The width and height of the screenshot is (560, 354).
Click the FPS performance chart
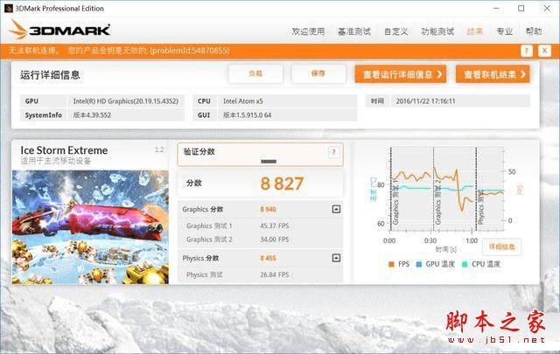(446, 190)
